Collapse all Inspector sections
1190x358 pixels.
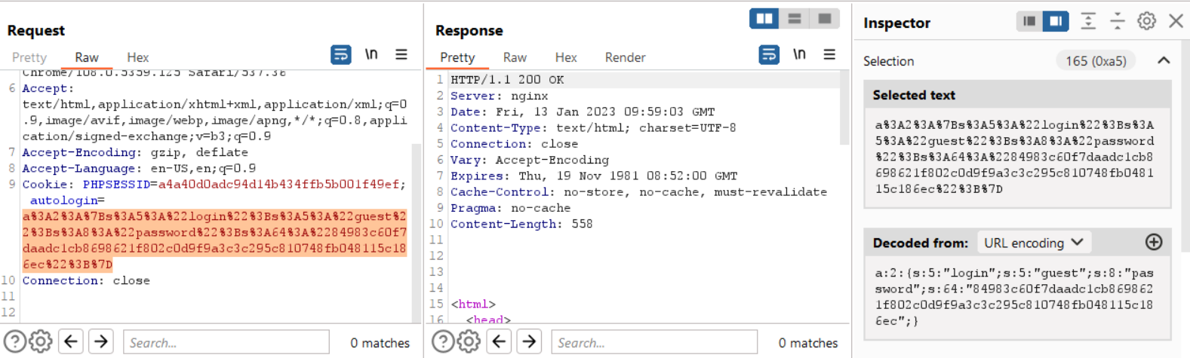tap(1117, 21)
